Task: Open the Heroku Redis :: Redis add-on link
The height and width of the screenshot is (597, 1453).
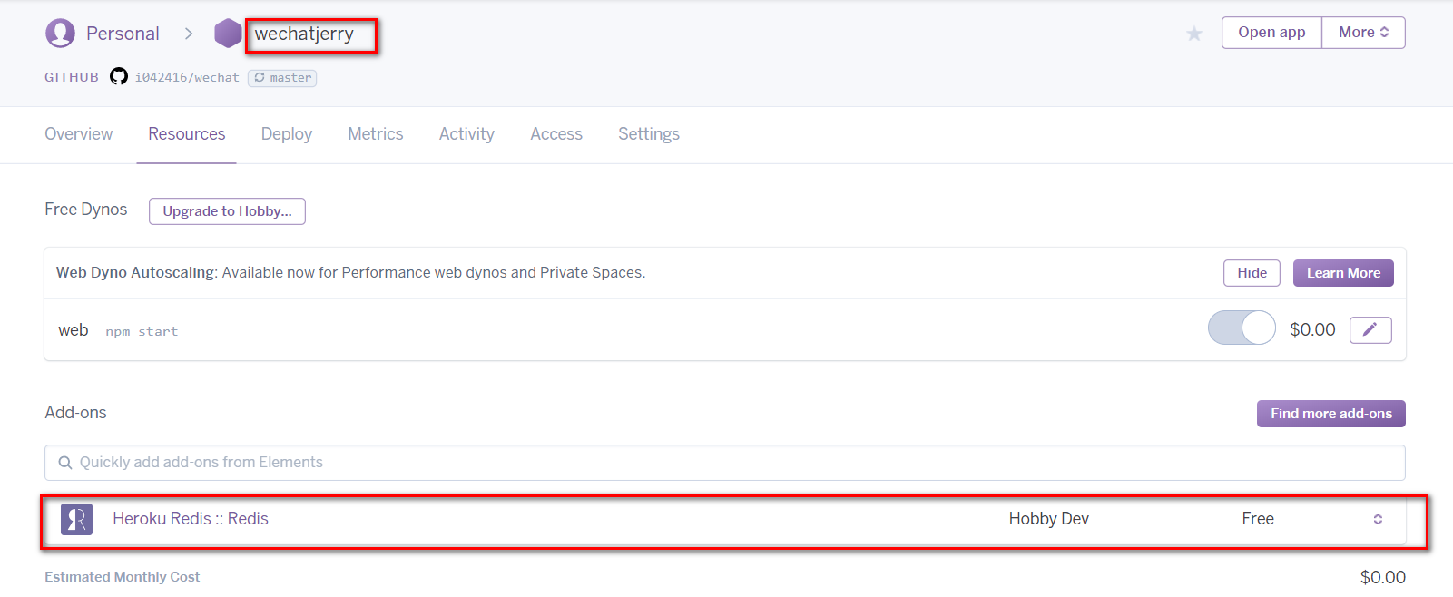Action: pyautogui.click(x=191, y=519)
